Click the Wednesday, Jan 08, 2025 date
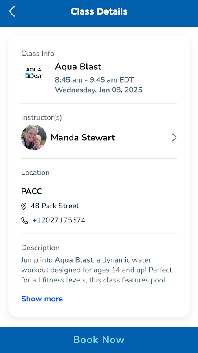The image size is (198, 353). (99, 90)
